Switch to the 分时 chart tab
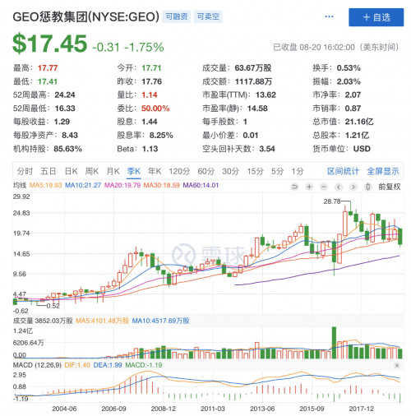Screen dimensions: 411x416 pos(25,171)
